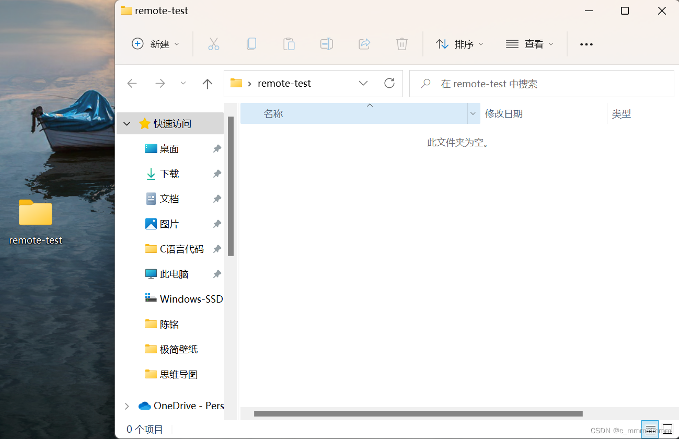The width and height of the screenshot is (679, 439).
Task: Open 极简壁纸 folder in sidebar
Action: tap(179, 350)
